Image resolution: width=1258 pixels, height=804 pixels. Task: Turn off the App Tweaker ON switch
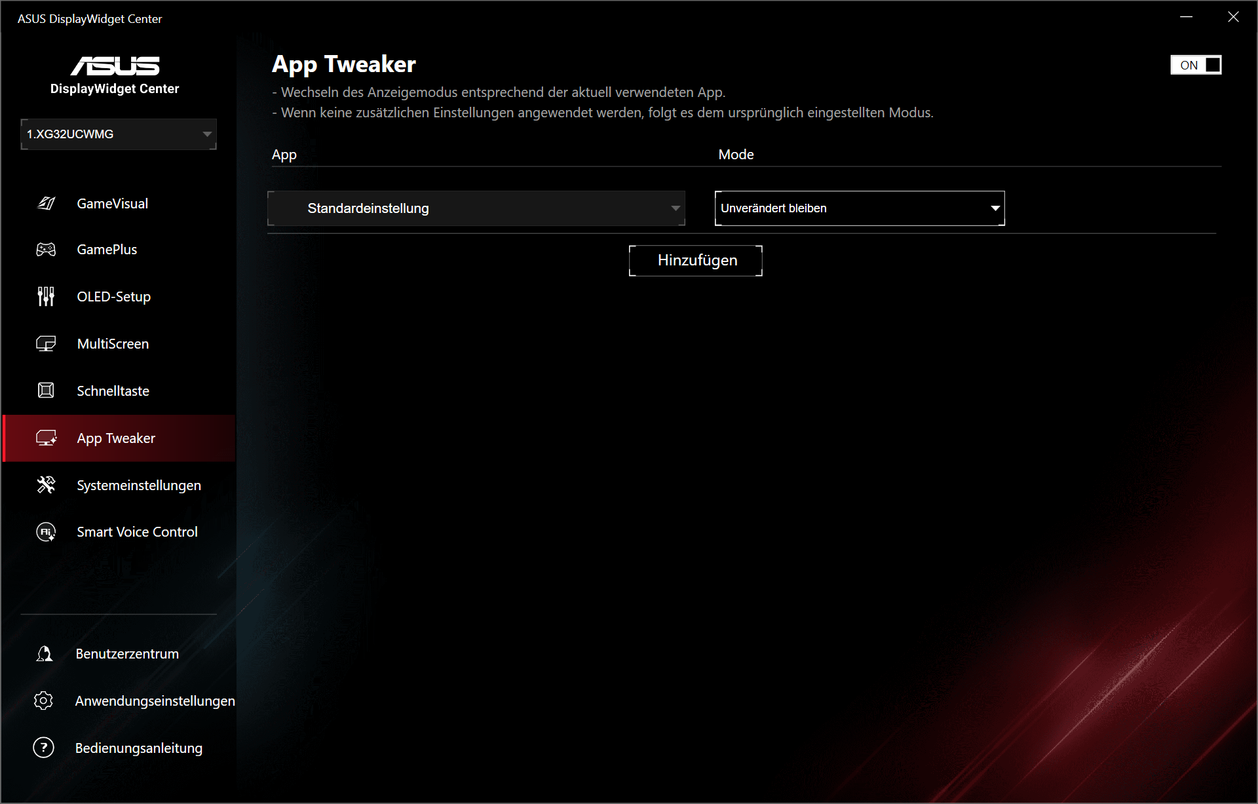click(1196, 65)
